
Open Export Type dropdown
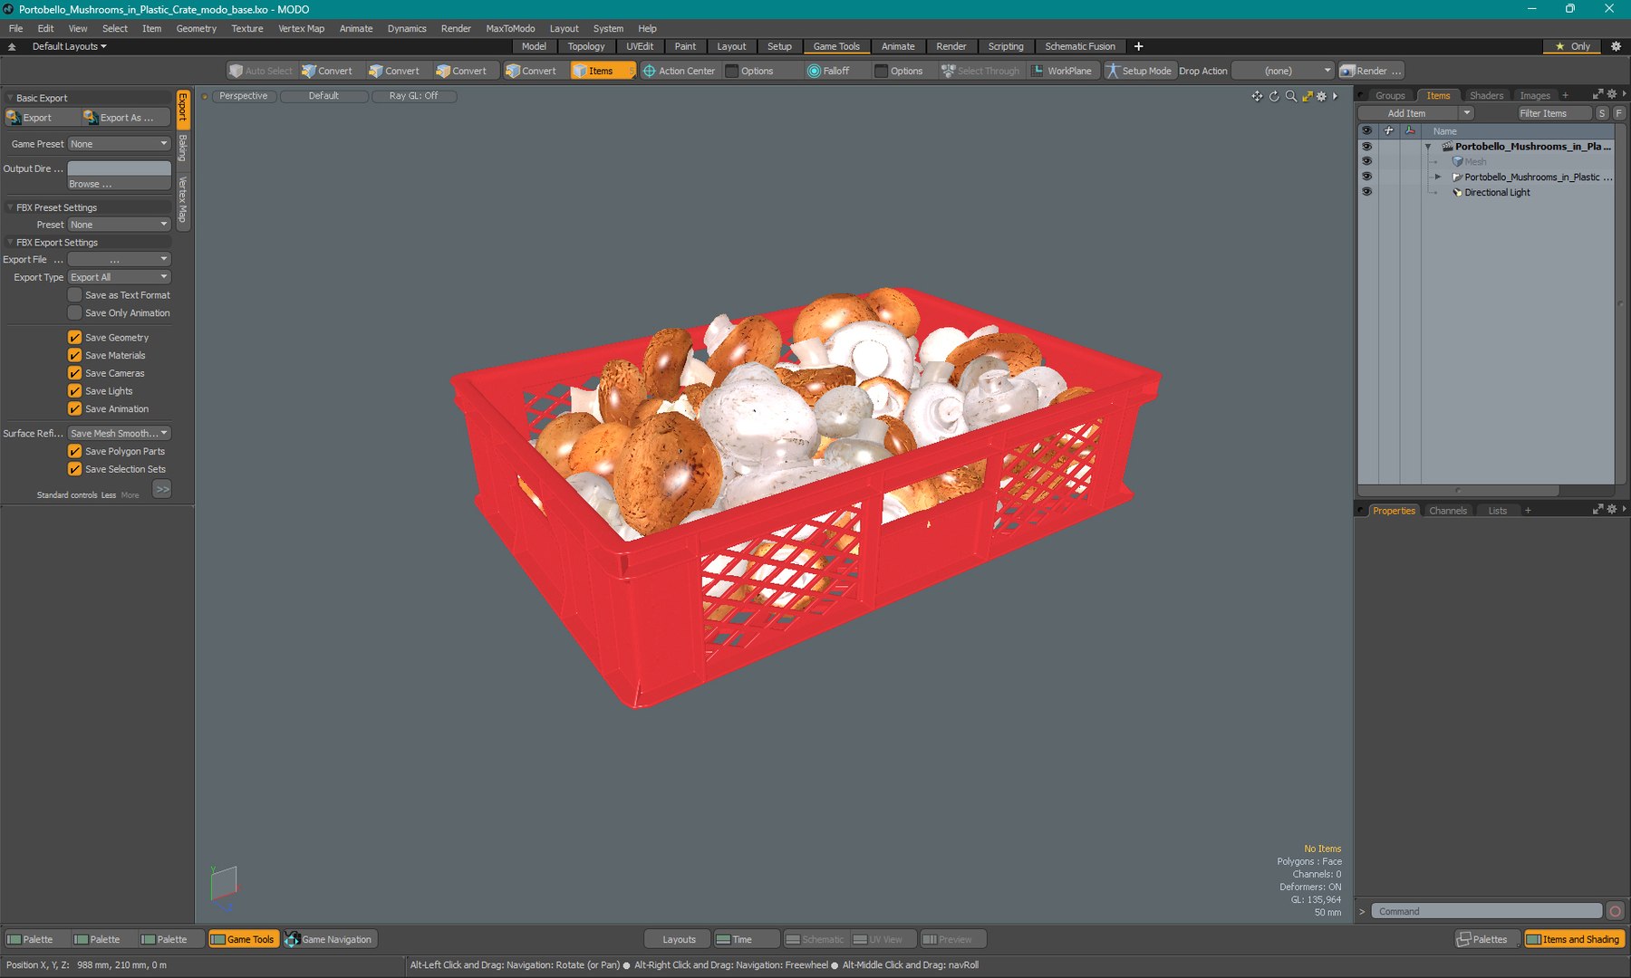(x=120, y=277)
